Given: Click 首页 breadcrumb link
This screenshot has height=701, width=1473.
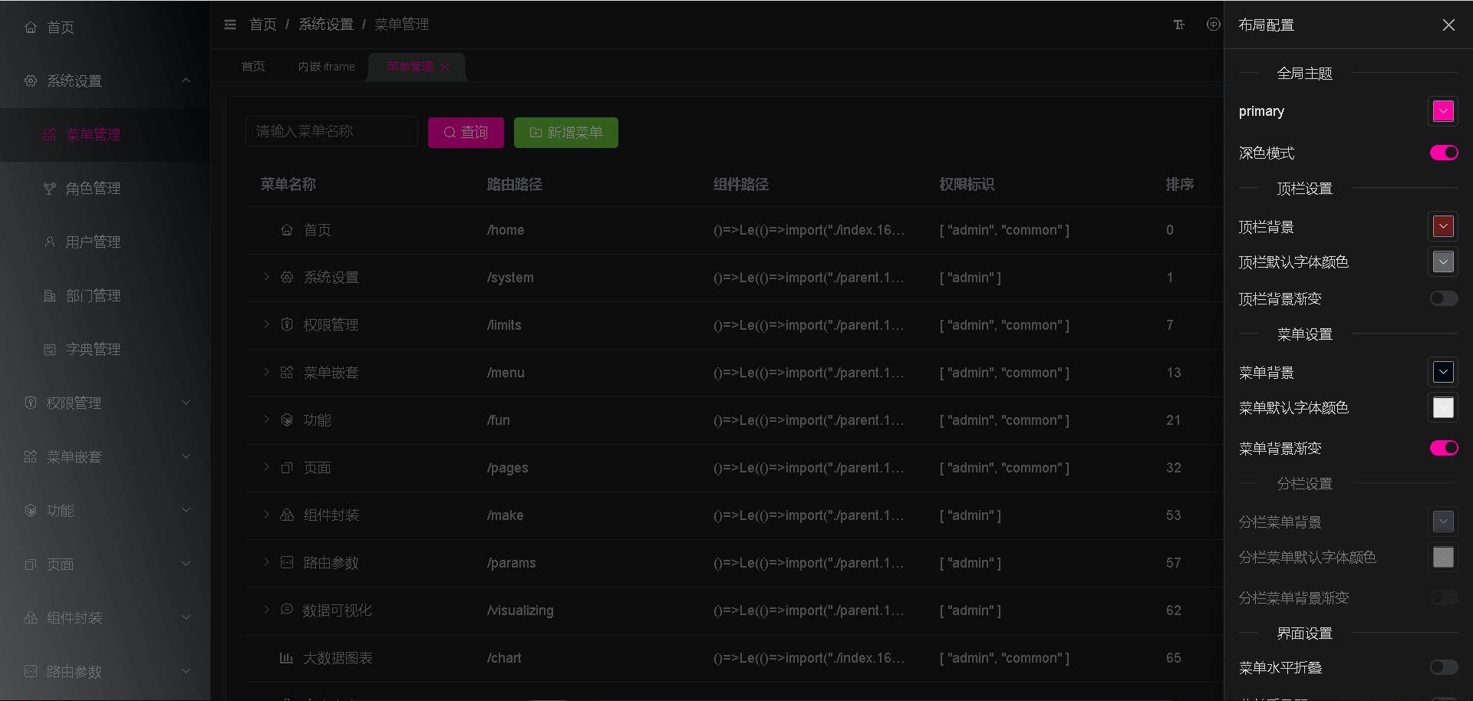Looking at the screenshot, I should 262,25.
